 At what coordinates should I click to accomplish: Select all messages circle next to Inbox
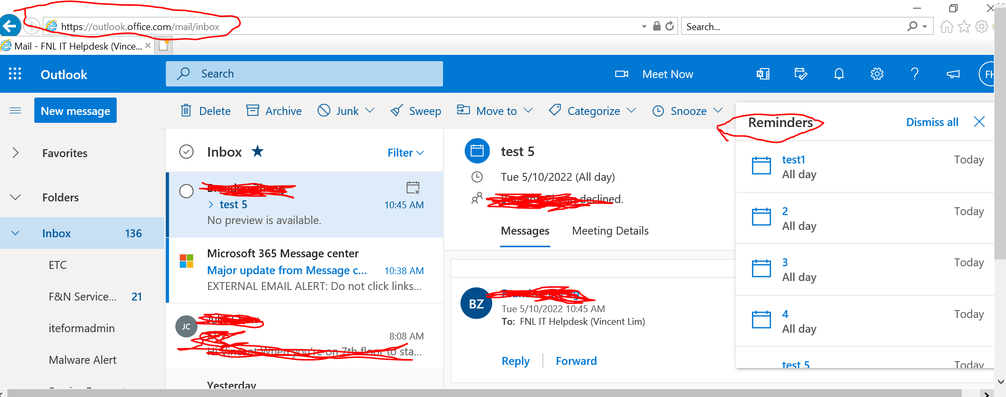(186, 152)
